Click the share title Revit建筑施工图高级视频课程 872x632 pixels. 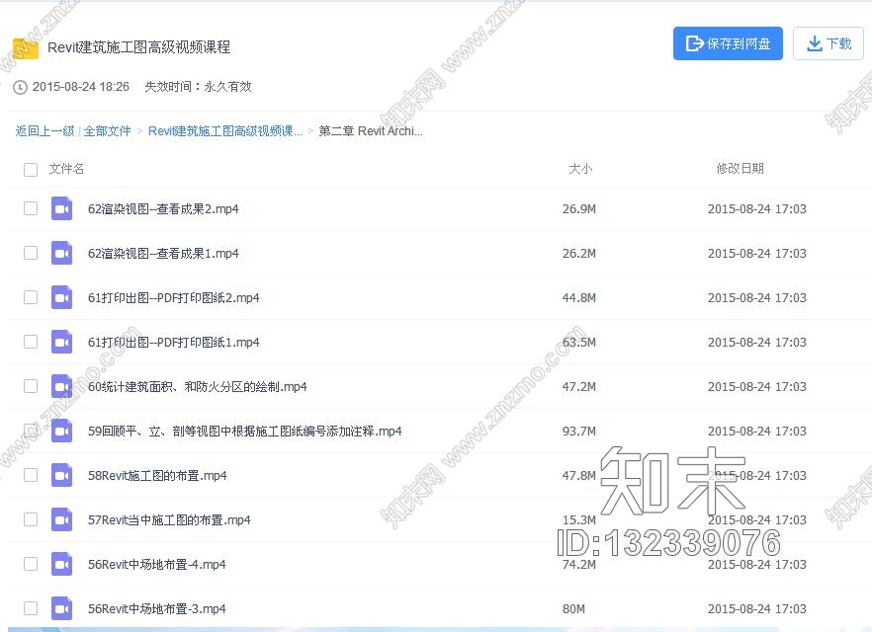point(139,47)
